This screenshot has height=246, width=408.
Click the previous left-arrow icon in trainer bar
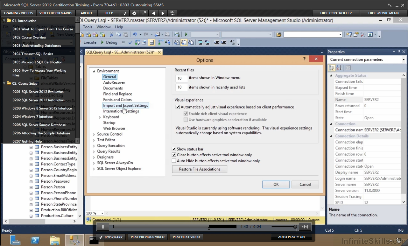[153, 13]
